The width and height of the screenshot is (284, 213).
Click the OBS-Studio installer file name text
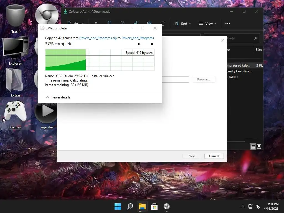[x=85, y=76]
